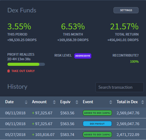Sort by Date column arrows
The height and width of the screenshot is (140, 146).
[26, 102]
